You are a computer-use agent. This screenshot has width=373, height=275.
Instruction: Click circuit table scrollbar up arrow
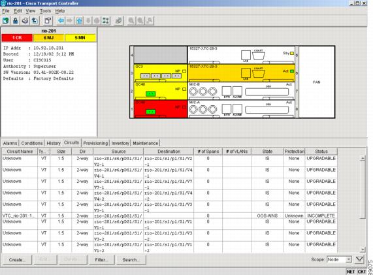point(363,158)
